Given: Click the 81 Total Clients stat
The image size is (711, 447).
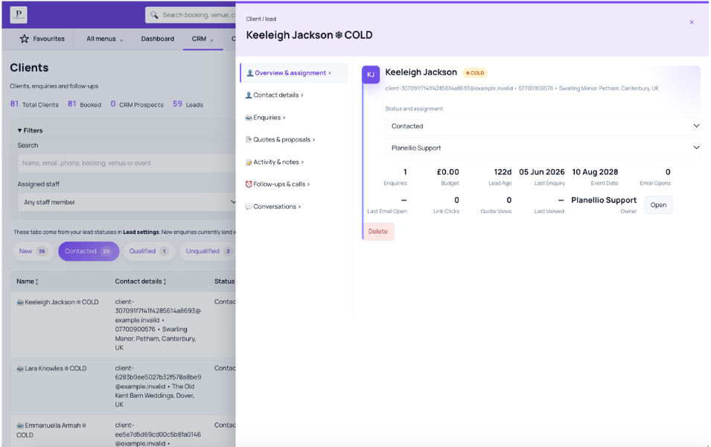Looking at the screenshot, I should click(34, 104).
